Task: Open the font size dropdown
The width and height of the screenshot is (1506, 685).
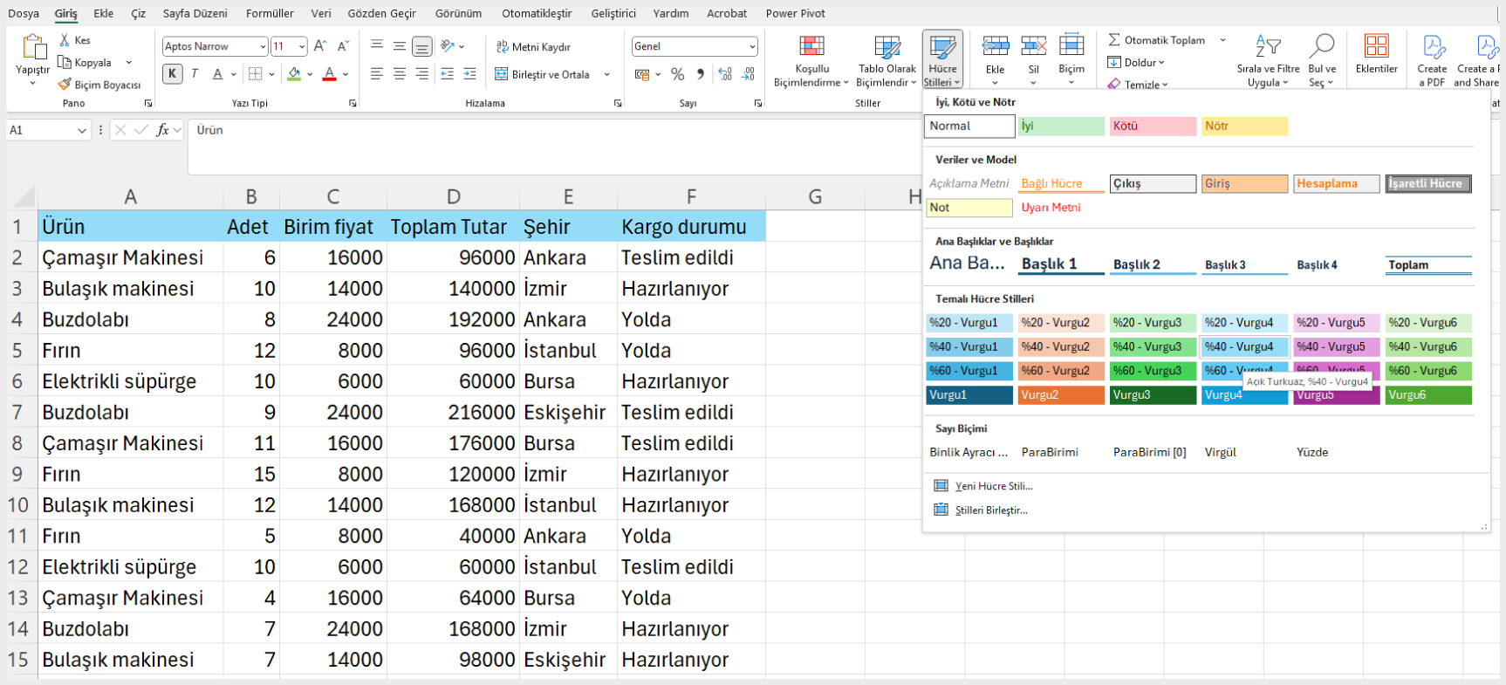Action: [302, 46]
